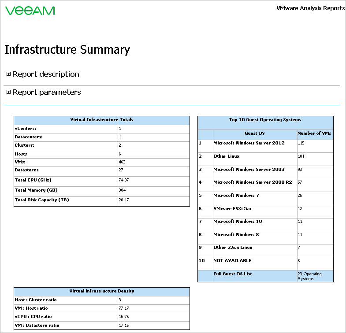
Task: Click the VMware Analysis Reports header text
Action: 310,8
